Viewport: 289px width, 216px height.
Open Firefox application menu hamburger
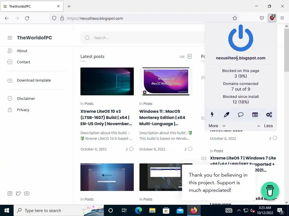tap(282, 18)
